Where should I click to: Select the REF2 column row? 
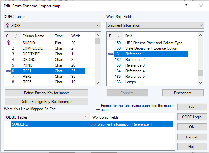[x=45, y=76]
